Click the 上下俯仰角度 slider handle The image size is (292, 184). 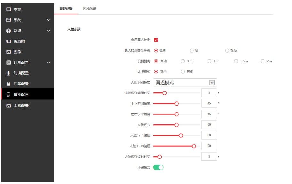point(177,104)
